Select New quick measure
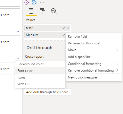Screen dimensions: 123x114 pos(94,77)
